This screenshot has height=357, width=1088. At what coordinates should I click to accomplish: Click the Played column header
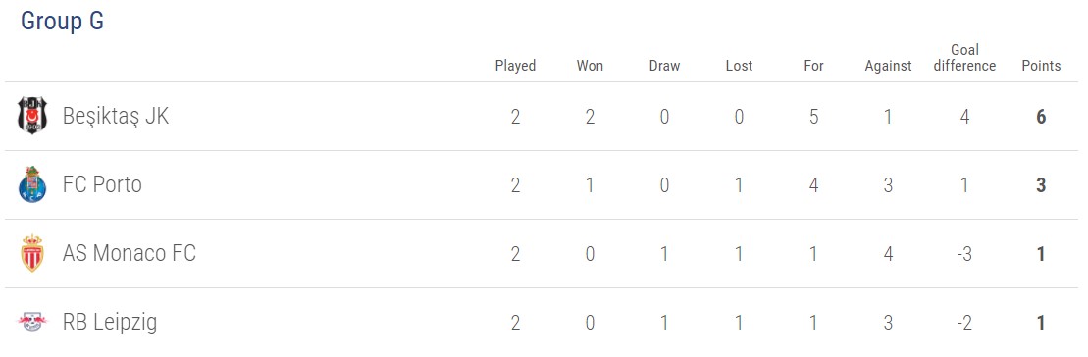(516, 66)
